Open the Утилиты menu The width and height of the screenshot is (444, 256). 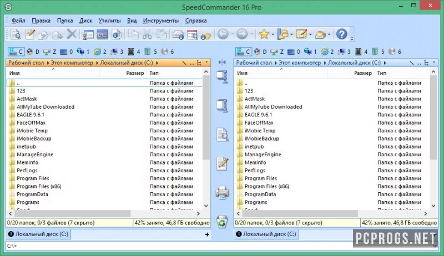pyautogui.click(x=109, y=21)
